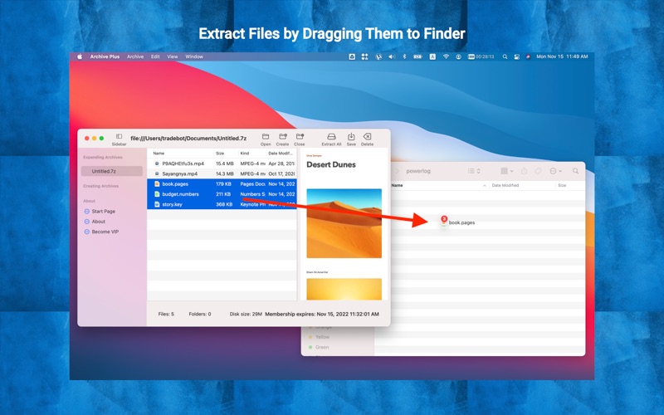Sort by Date Modified column in Archive Plus
This screenshot has height=415, width=664.
click(x=281, y=154)
